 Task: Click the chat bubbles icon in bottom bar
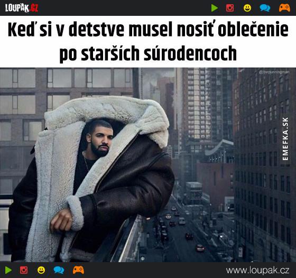[59, 270]
